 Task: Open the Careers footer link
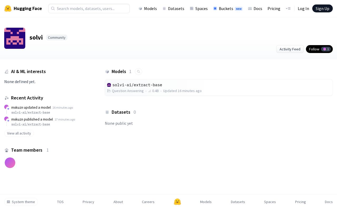click(148, 202)
